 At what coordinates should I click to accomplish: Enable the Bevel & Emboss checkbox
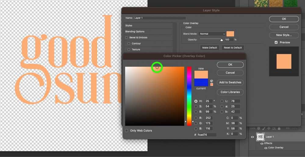click(127, 37)
